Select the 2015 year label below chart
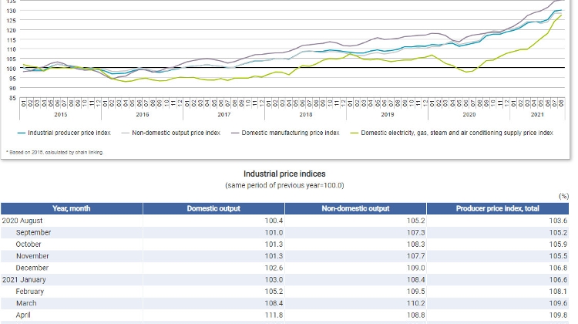Screen dimensions: 578x324 point(60,113)
